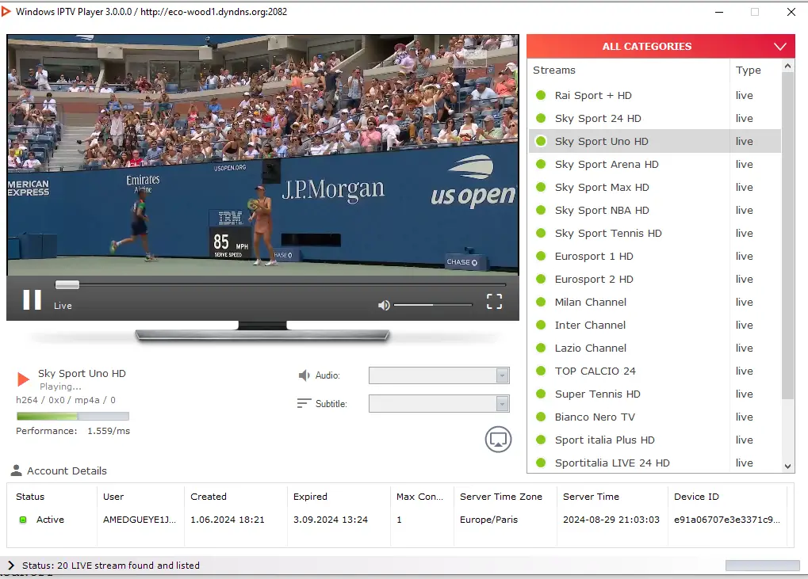This screenshot has height=579, width=808.
Task: Select the Sky Sport 24 HD stream
Action: (654, 118)
